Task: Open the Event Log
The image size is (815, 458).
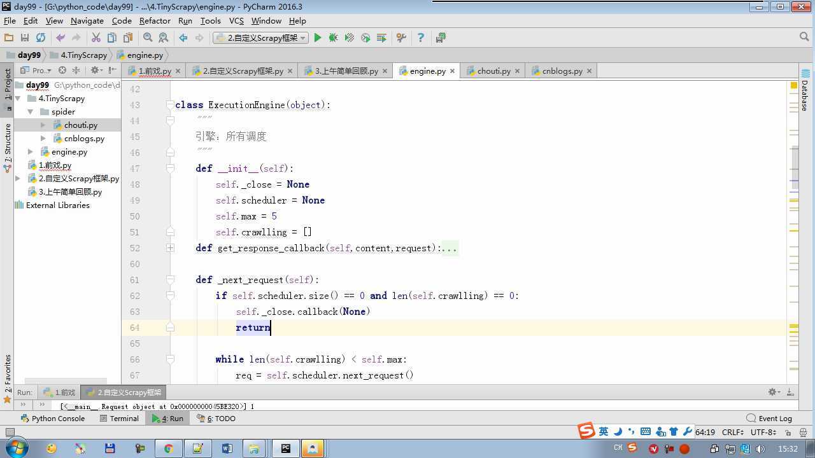Action: (769, 419)
